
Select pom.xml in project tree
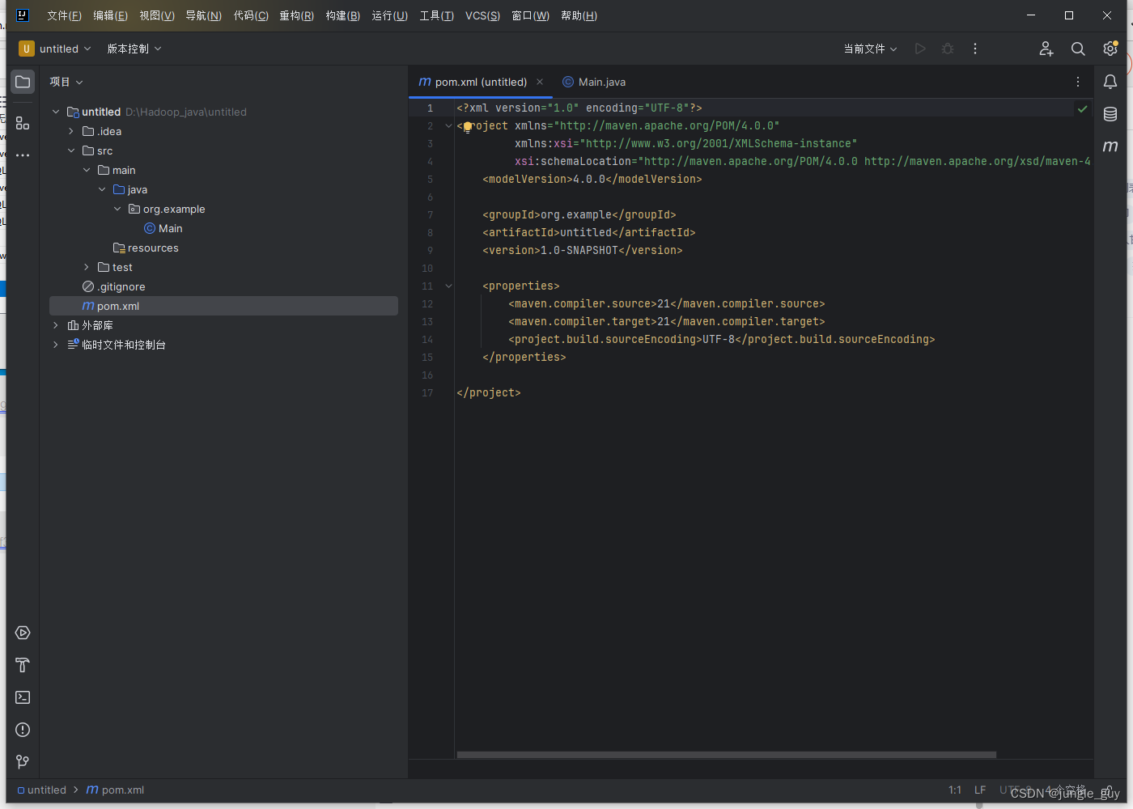coord(223,306)
